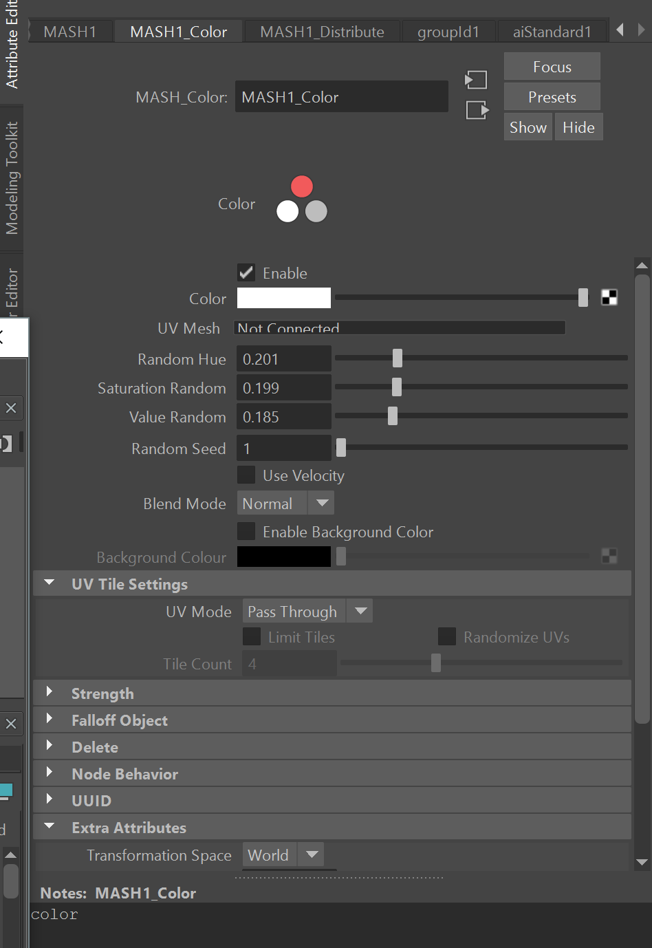The image size is (652, 948).
Task: Click the Presets button
Action: click(552, 96)
